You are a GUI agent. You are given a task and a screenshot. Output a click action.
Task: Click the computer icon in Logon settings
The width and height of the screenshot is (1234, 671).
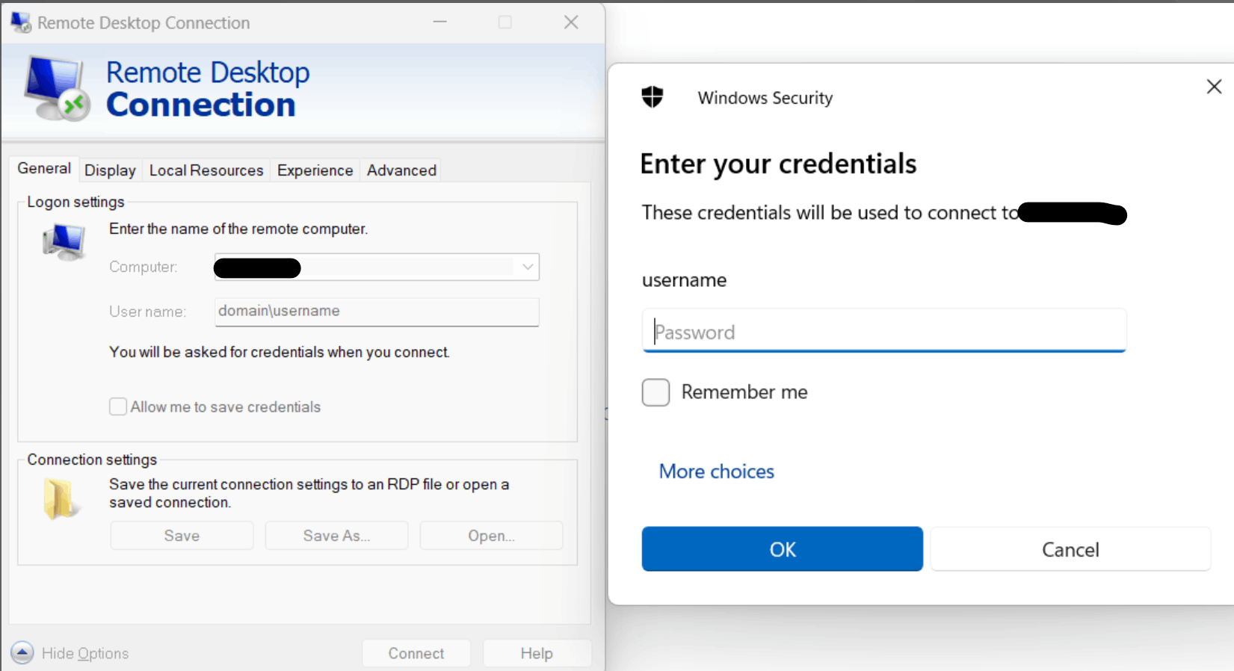64,242
